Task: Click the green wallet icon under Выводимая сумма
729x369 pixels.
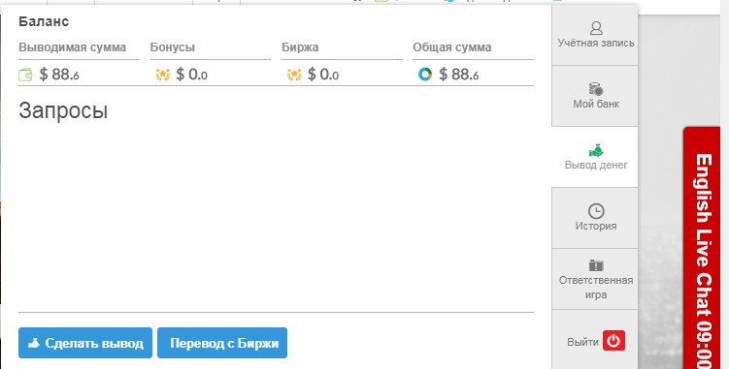Action: point(25,75)
